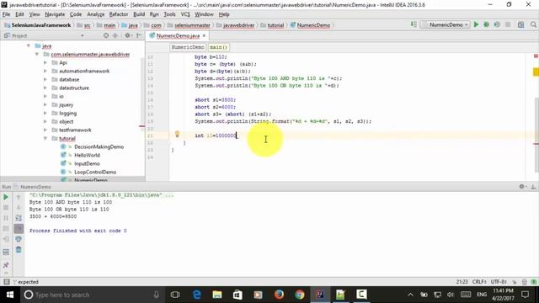Click the yellow warning stripe mark in editor
Image resolution: width=539 pixels, height=303 pixels.
pos(536,72)
